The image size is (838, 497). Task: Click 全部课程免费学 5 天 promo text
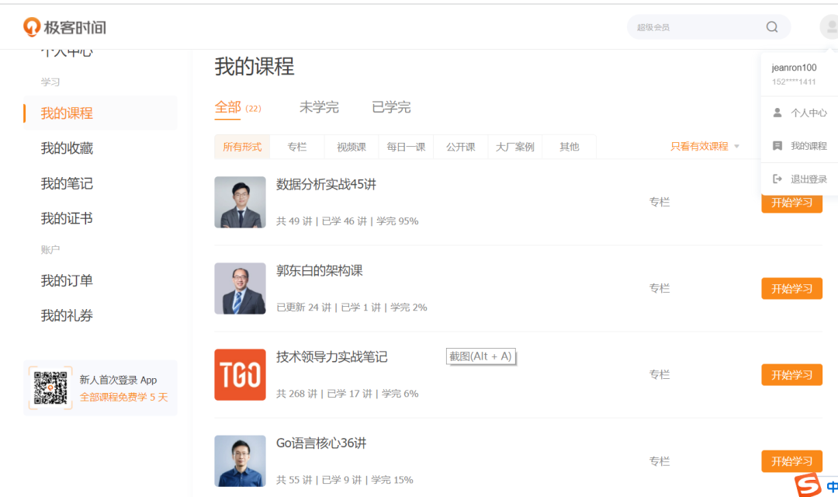click(123, 397)
